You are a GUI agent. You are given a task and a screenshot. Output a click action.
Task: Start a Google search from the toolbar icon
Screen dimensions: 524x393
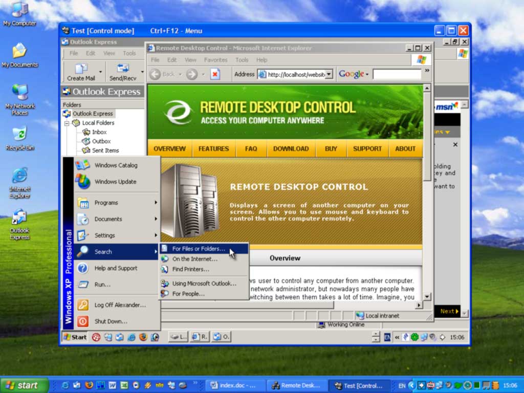pos(351,74)
